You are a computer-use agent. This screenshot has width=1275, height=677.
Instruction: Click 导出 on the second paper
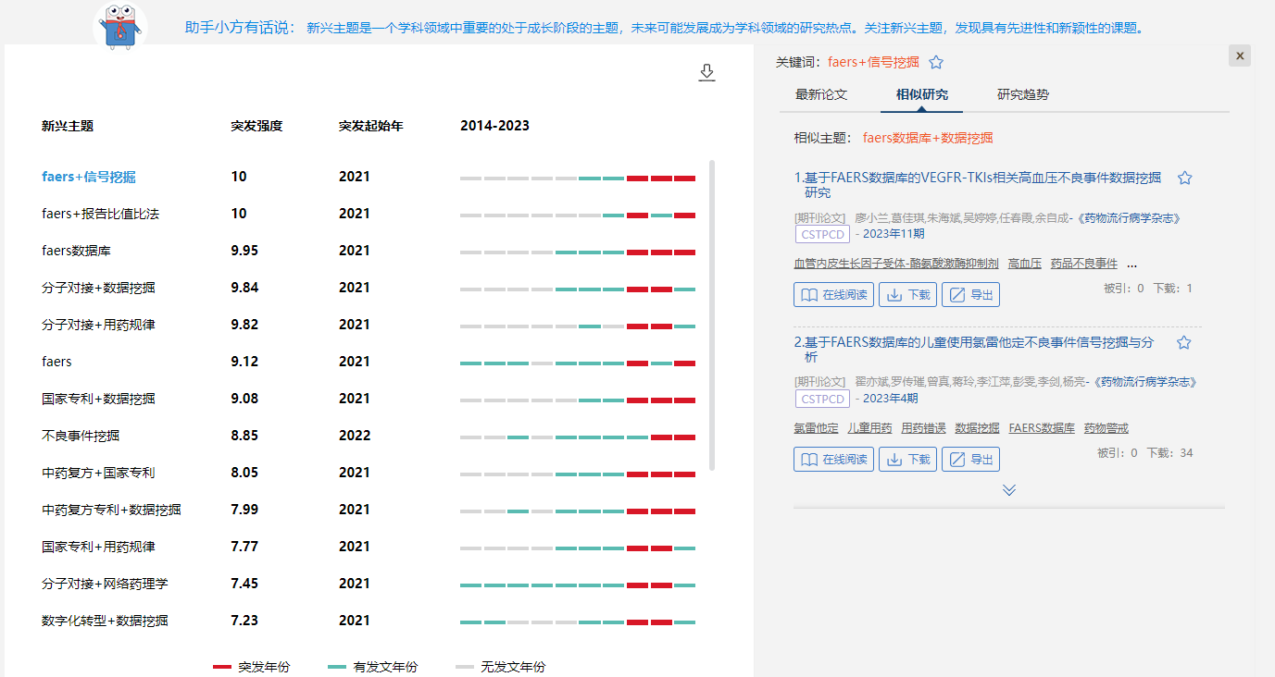970,459
